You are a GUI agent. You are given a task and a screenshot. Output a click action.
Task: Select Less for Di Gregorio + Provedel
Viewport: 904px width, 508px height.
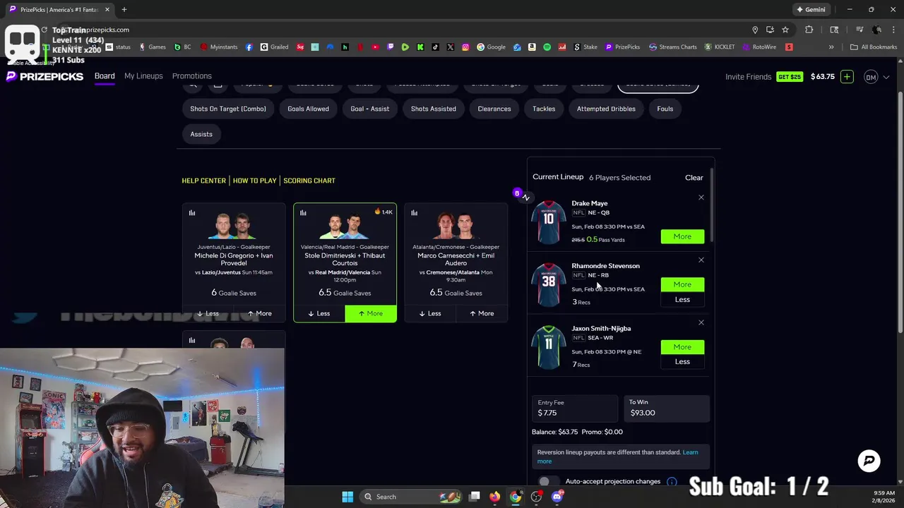pos(208,313)
